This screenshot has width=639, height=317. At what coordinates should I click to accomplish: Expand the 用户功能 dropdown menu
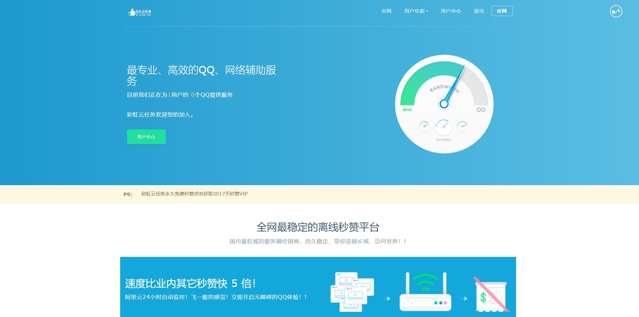(x=416, y=11)
